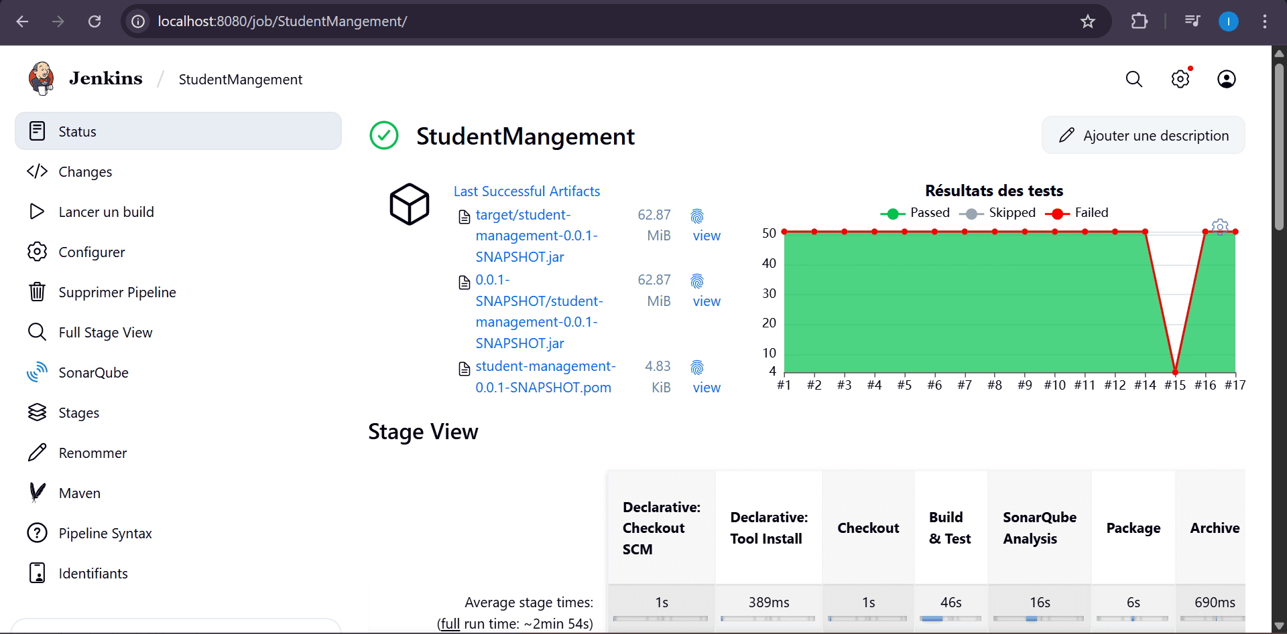Image resolution: width=1287 pixels, height=634 pixels.
Task: Click the Declarative: Tool Install stage header
Action: (x=769, y=528)
